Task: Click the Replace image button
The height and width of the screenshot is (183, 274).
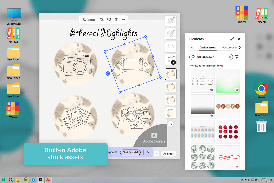Action: click(89, 20)
